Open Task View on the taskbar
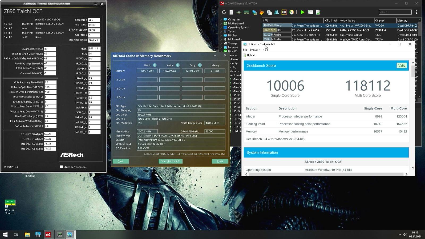The width and height of the screenshot is (425, 239). coord(16,234)
